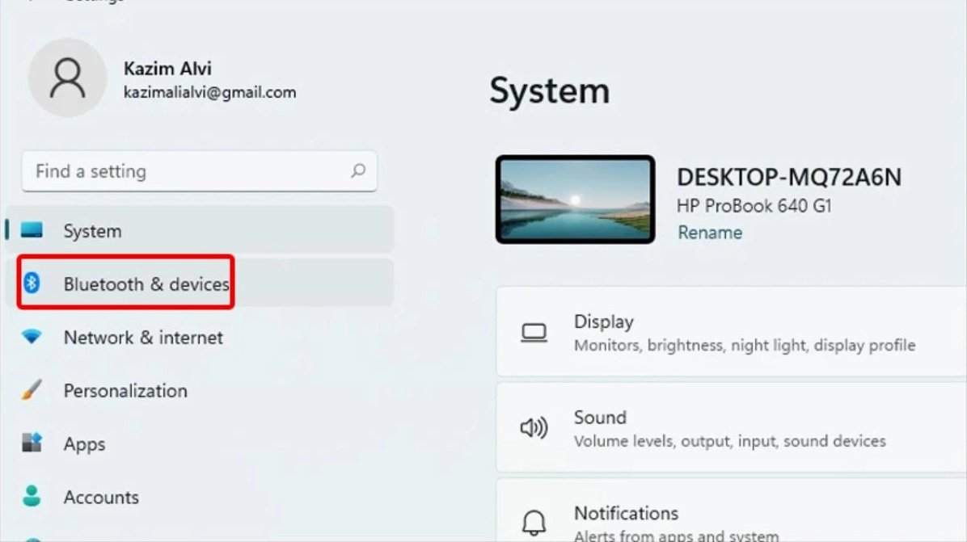Switch to Personalization settings
The height and width of the screenshot is (542, 967).
coord(125,390)
